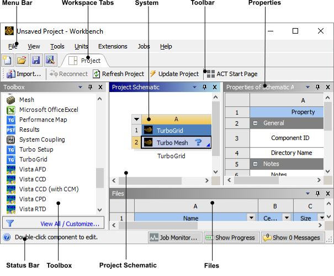Click the Save Project disk icon

tap(36, 60)
